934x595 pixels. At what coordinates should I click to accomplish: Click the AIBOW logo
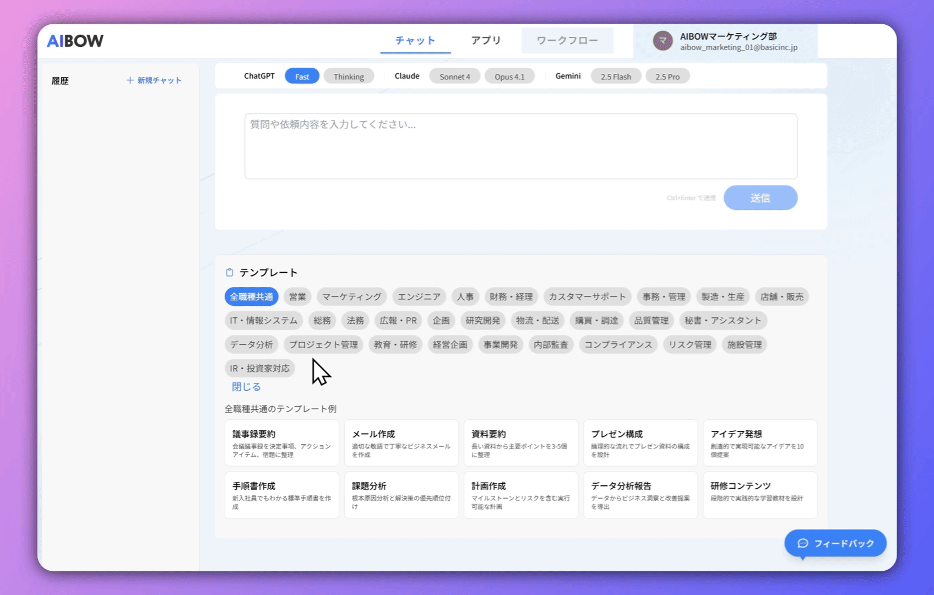pyautogui.click(x=75, y=41)
